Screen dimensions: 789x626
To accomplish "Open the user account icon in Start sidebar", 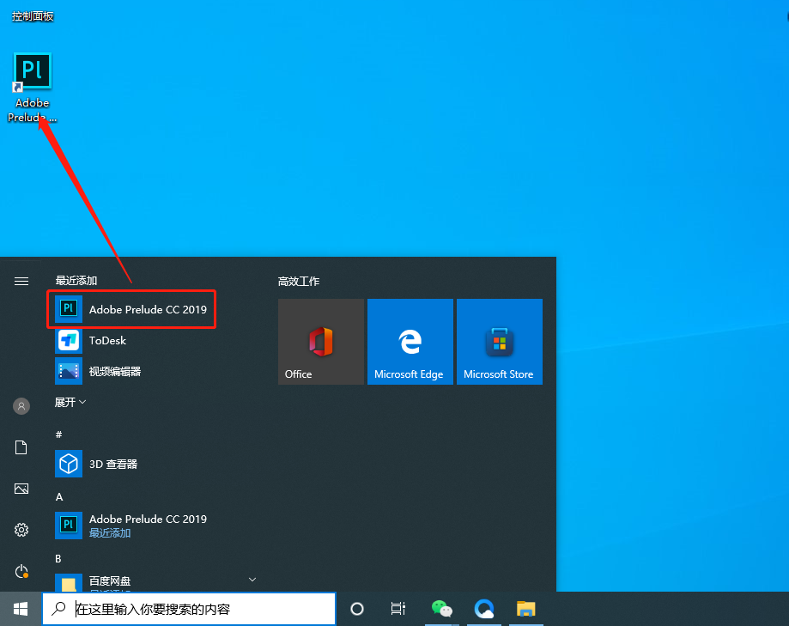I will pyautogui.click(x=21, y=406).
